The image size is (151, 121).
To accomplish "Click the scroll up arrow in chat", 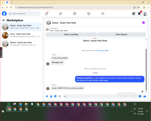I will [146, 39].
